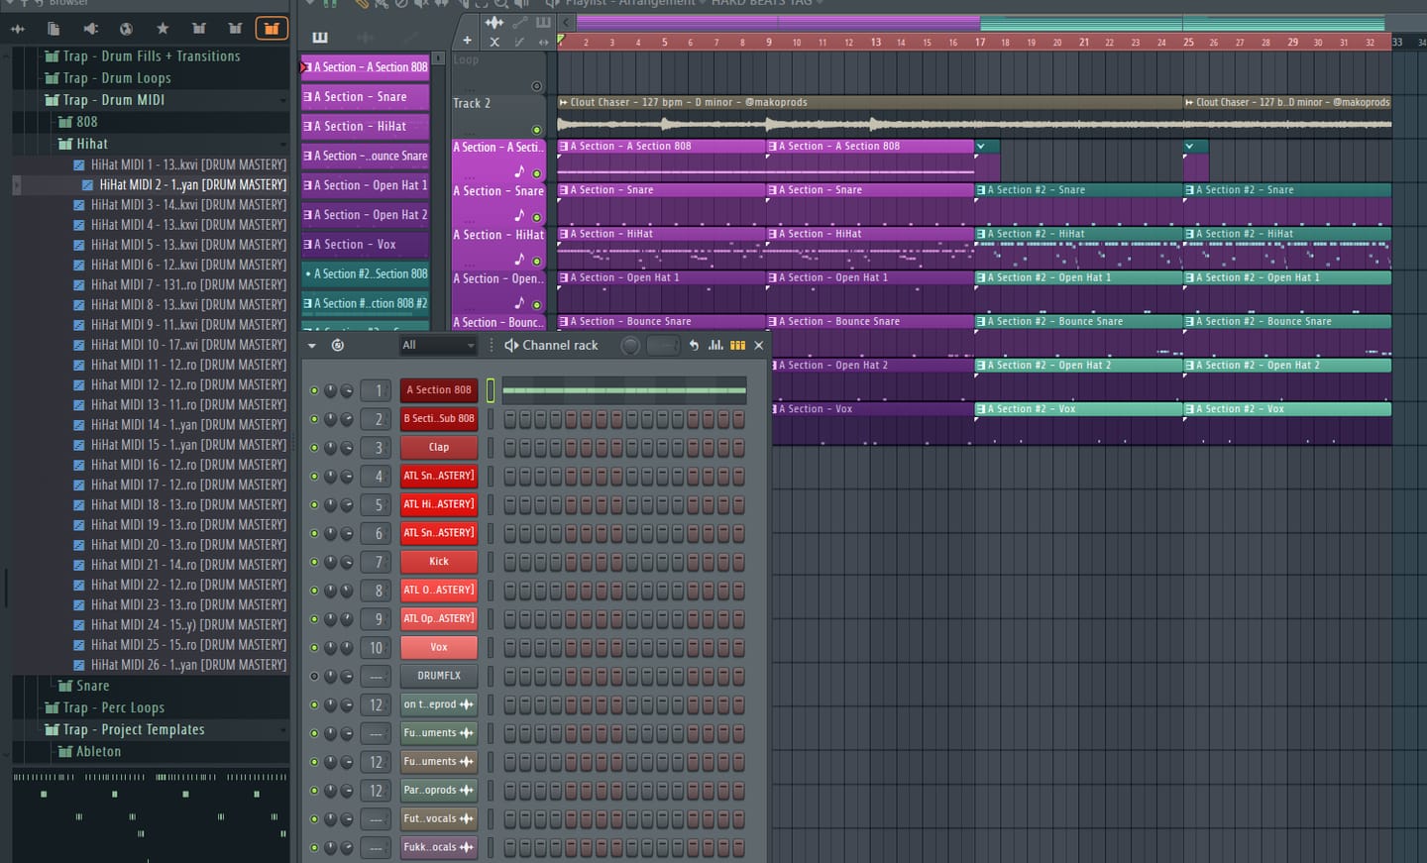Image resolution: width=1427 pixels, height=863 pixels.
Task: Open the DRUMFLX channel button
Action: pos(439,676)
